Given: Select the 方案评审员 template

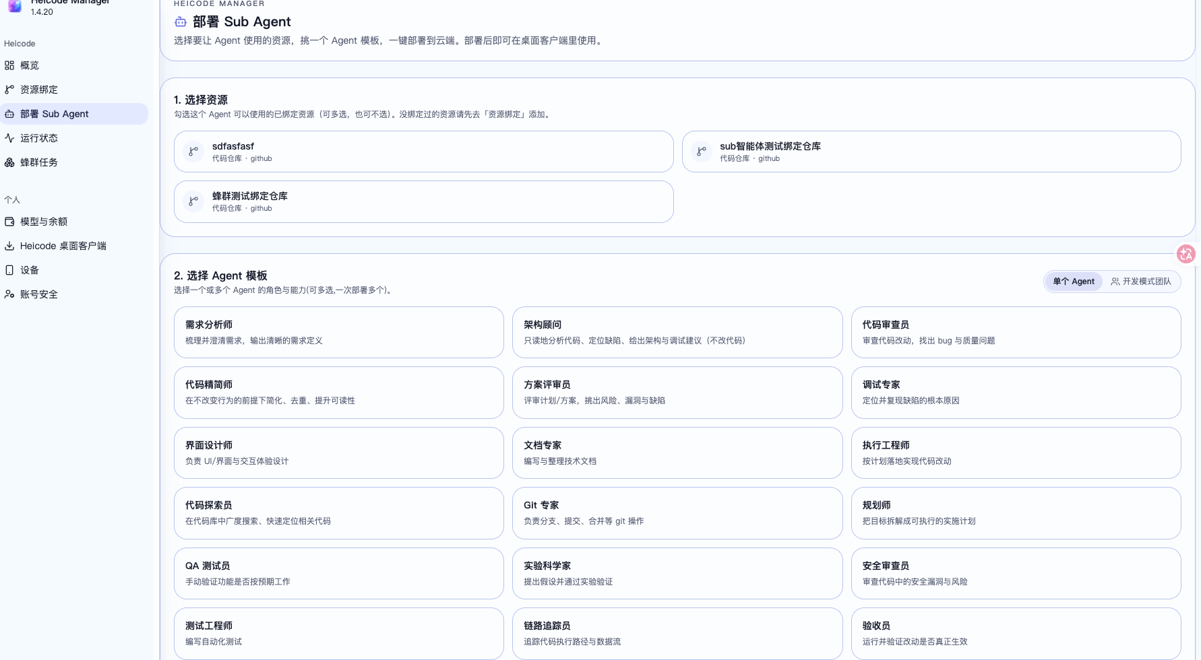Looking at the screenshot, I should point(677,393).
